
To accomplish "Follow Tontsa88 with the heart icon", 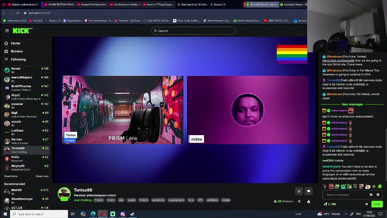I will point(309,191).
